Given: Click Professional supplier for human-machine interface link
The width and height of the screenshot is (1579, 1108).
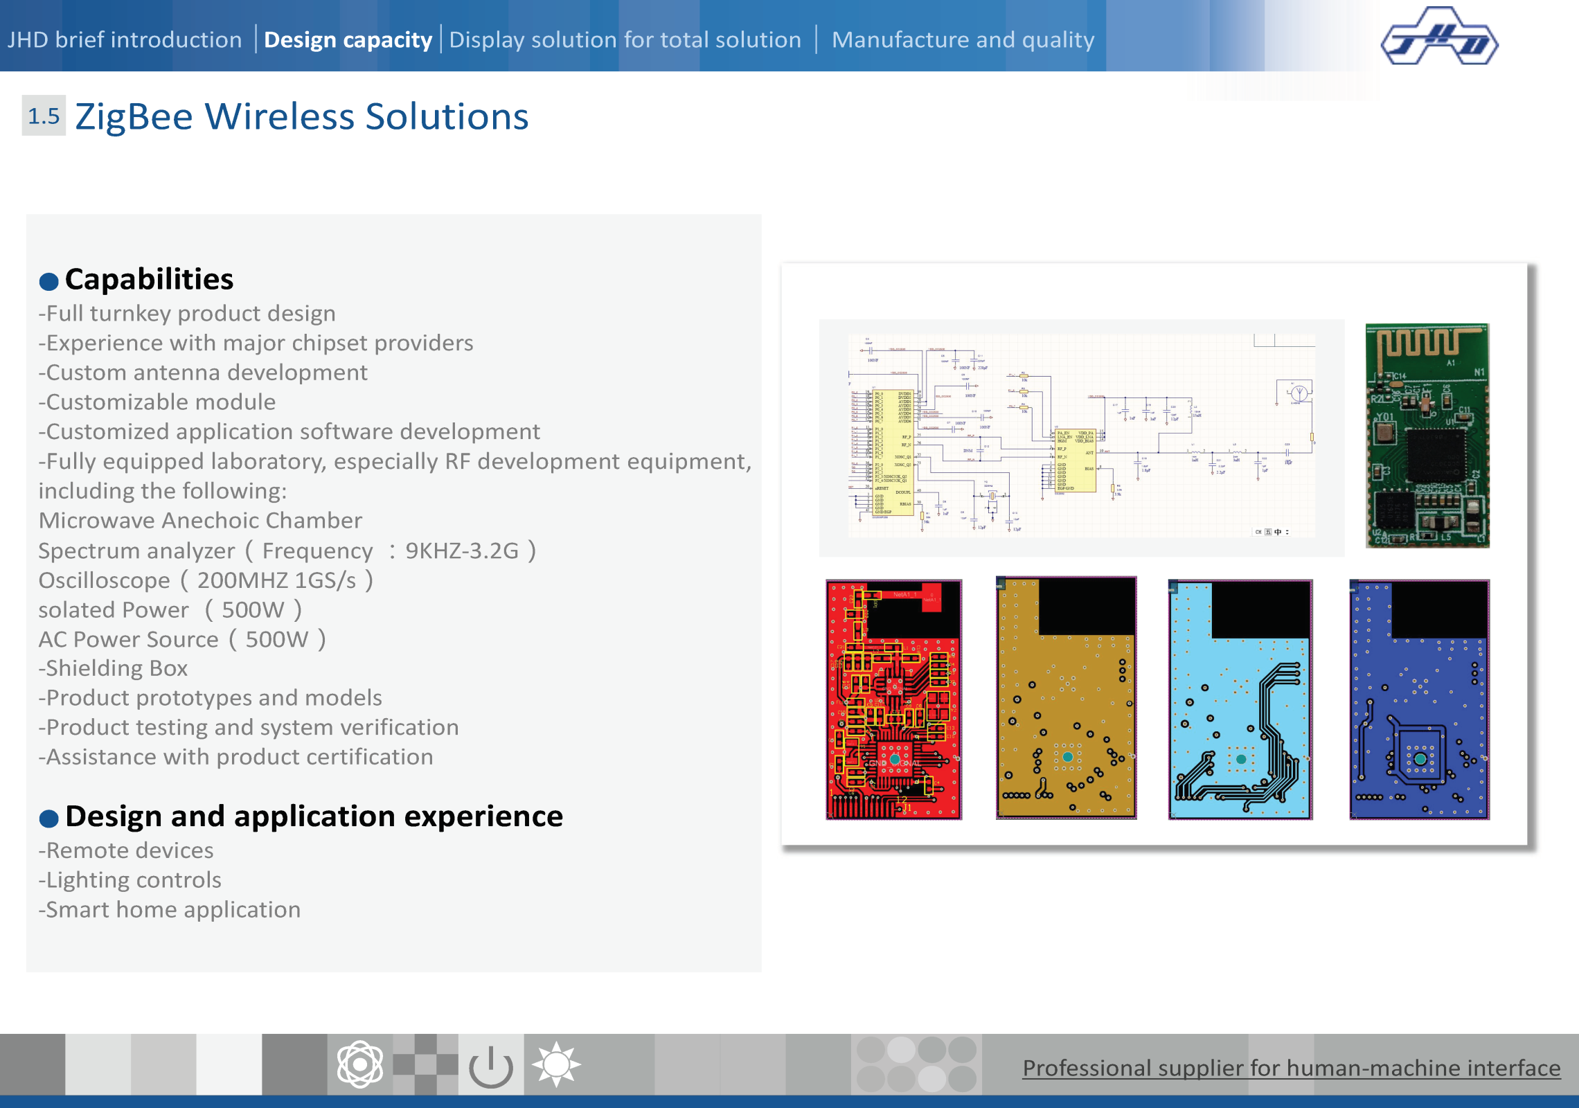Looking at the screenshot, I should coord(1291,1068).
